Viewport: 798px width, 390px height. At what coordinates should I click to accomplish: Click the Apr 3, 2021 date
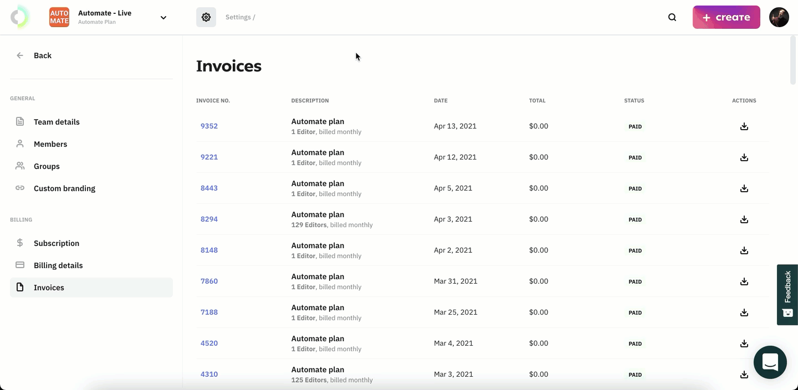[x=453, y=219]
